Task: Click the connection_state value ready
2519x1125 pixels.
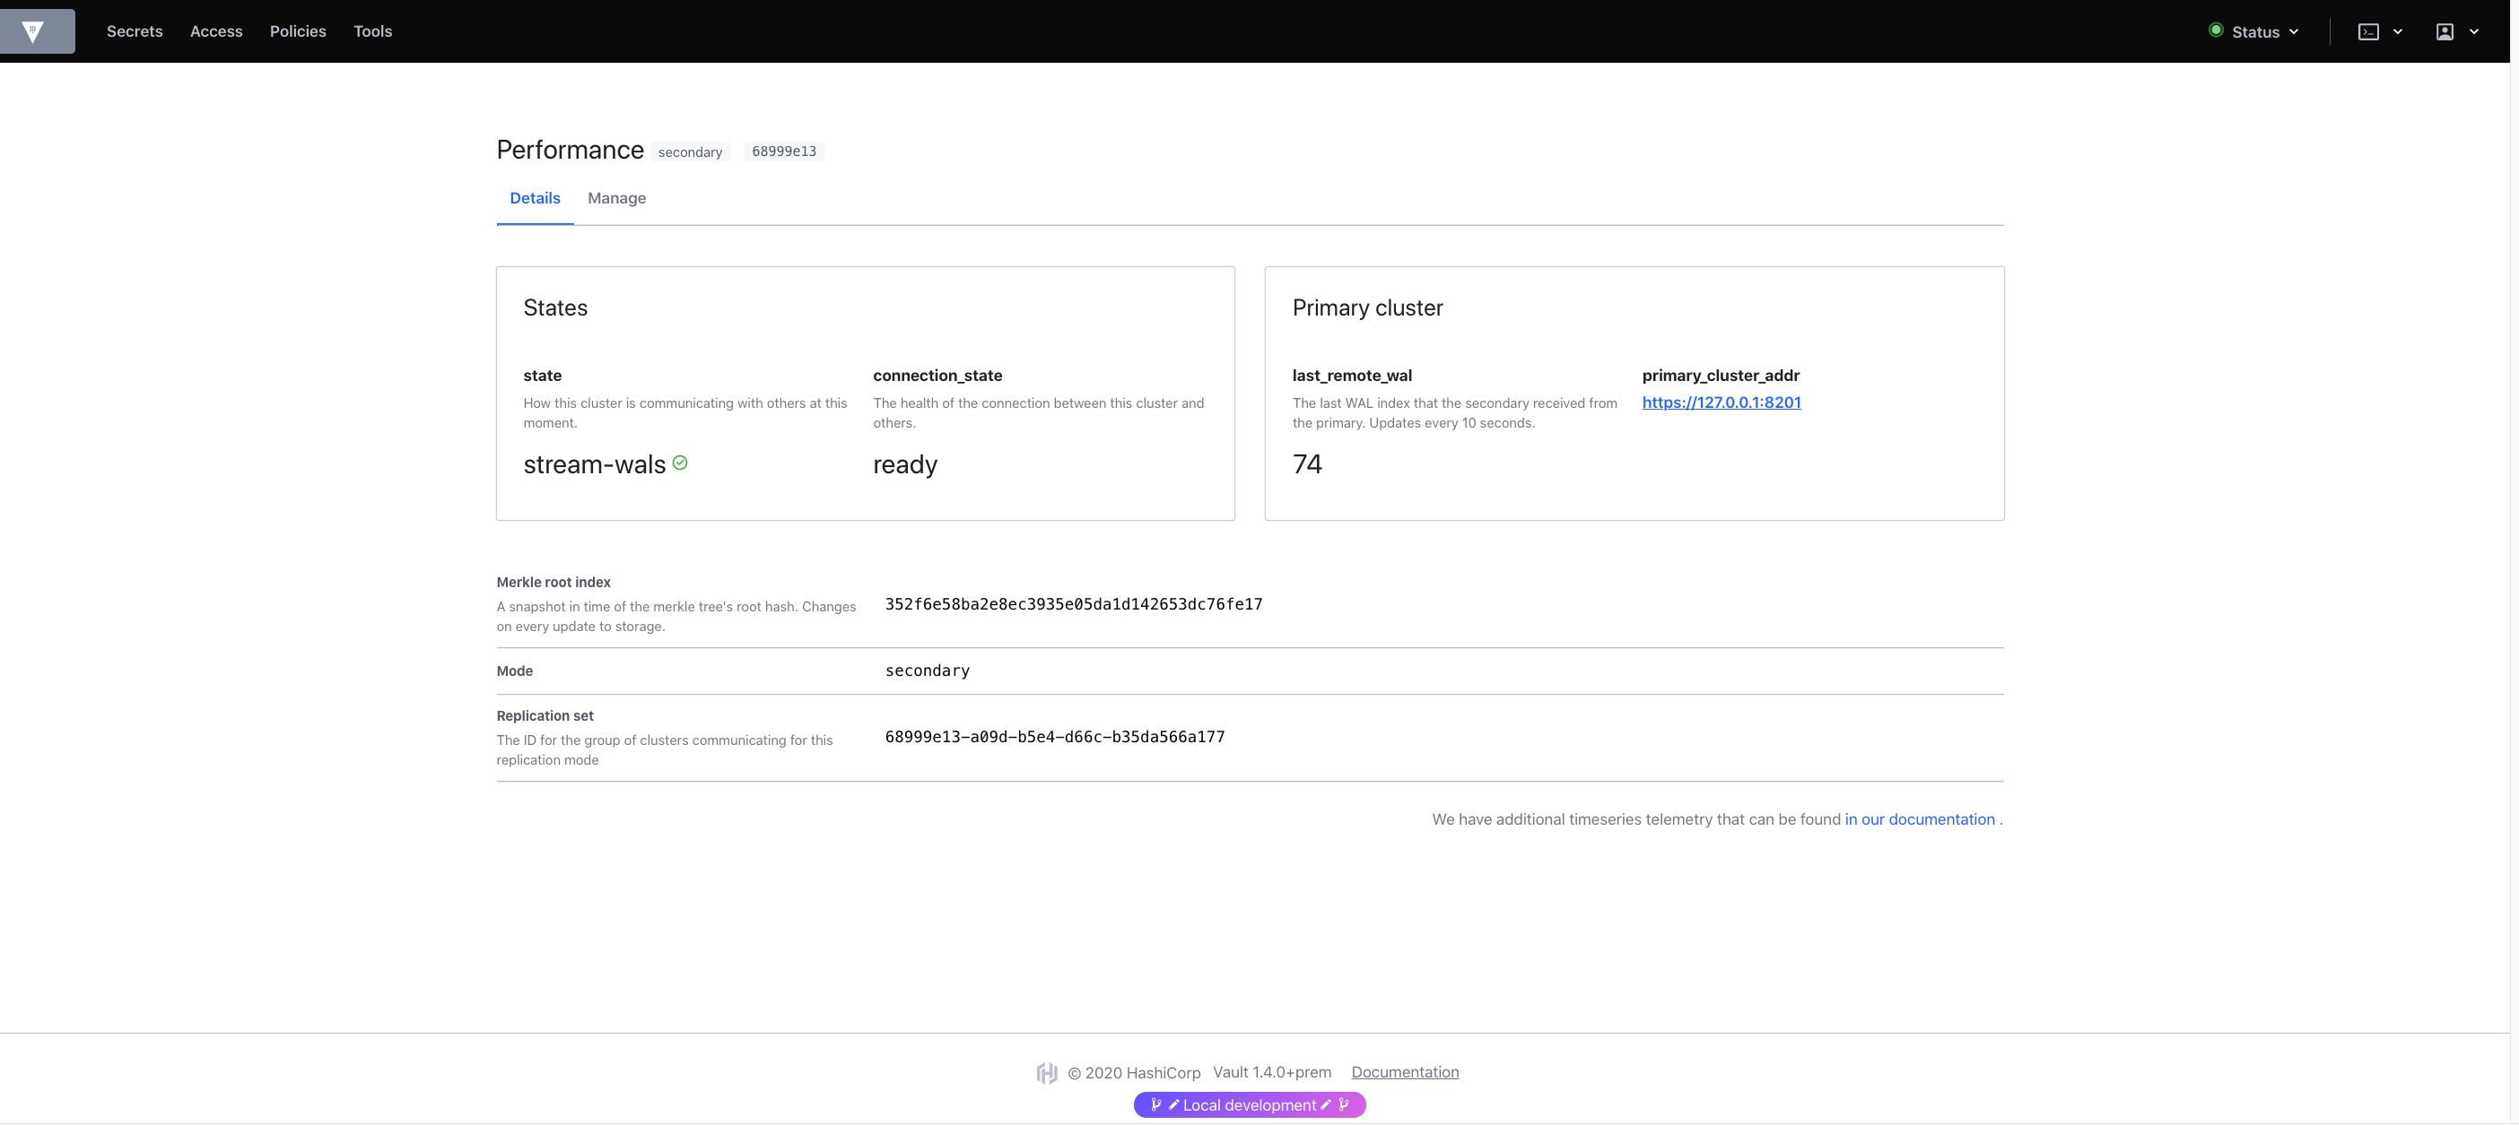Action: point(905,465)
